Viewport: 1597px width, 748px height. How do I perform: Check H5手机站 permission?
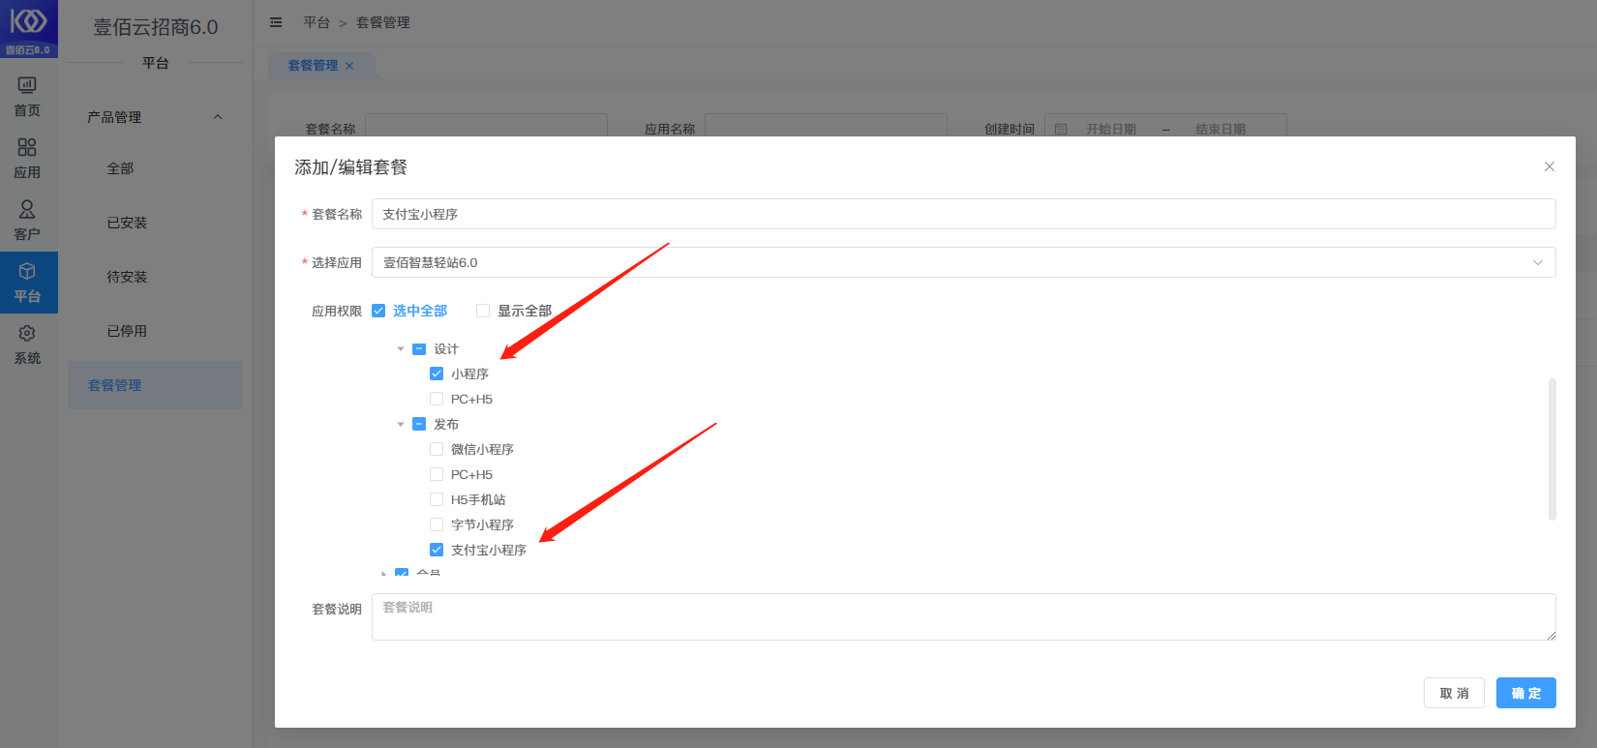[437, 500]
